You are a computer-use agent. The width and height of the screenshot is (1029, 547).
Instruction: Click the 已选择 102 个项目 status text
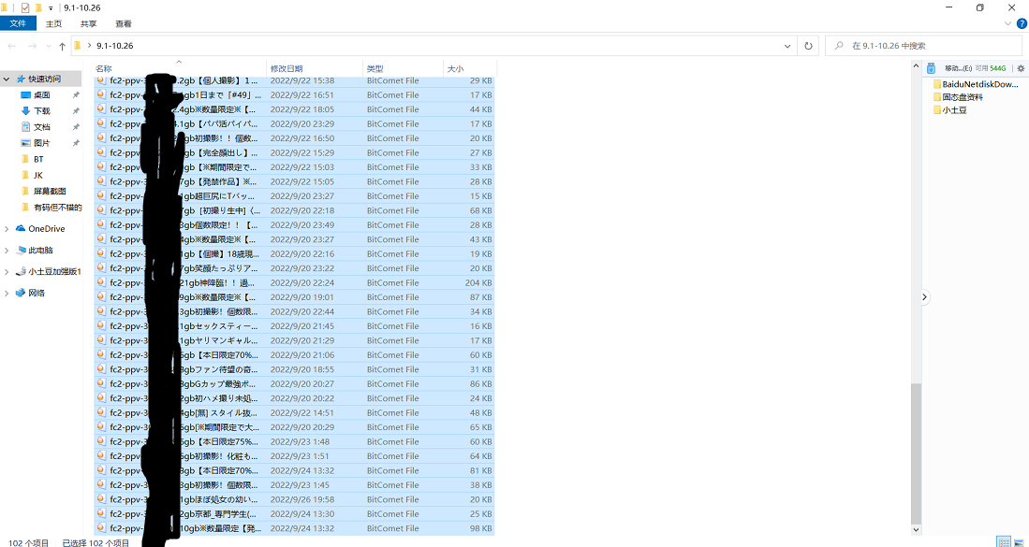point(96,542)
